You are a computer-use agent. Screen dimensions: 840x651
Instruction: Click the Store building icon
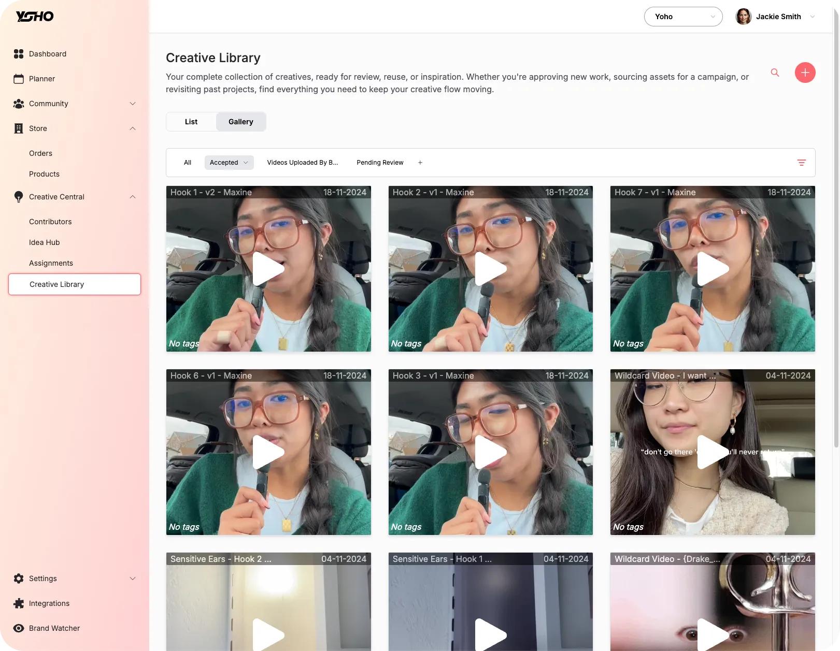[x=19, y=128]
